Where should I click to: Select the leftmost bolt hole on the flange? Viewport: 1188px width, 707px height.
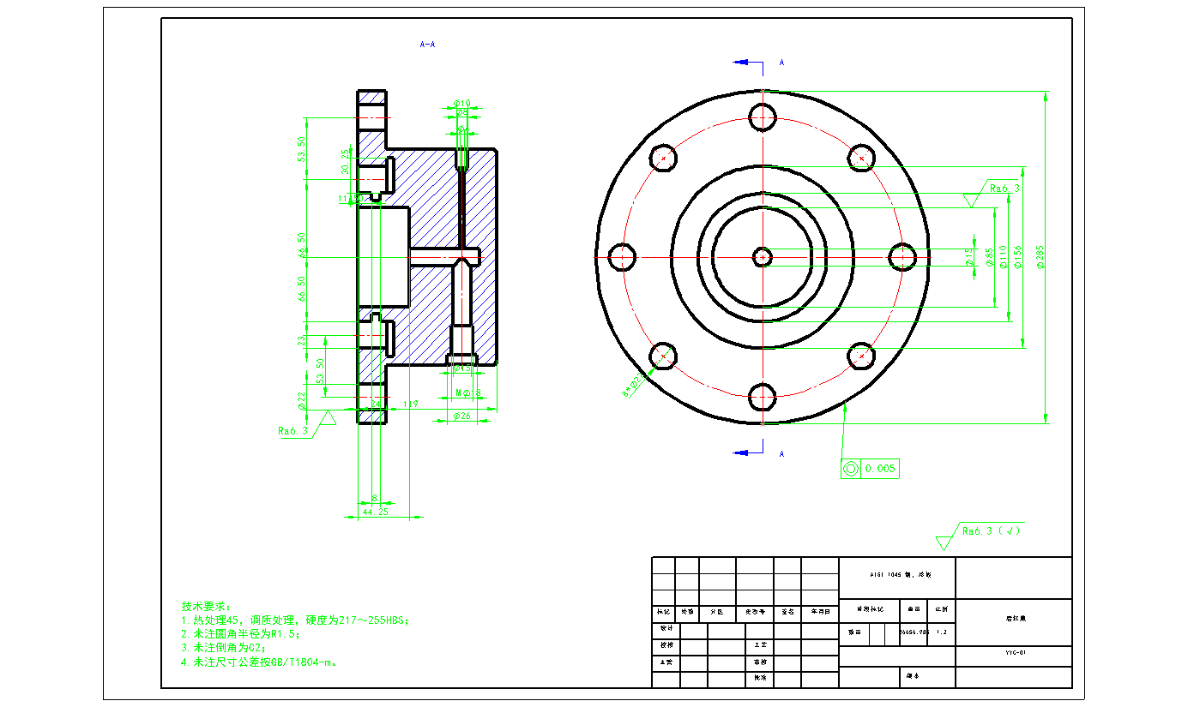tap(623, 257)
